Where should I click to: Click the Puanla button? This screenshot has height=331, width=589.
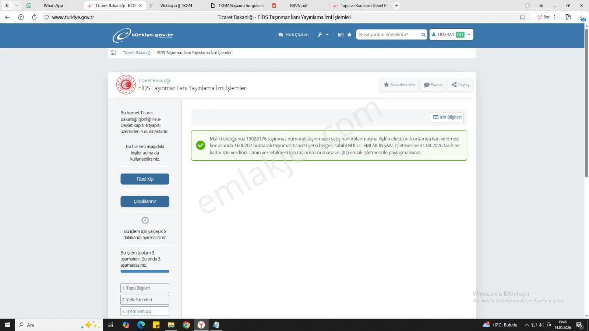click(x=433, y=85)
